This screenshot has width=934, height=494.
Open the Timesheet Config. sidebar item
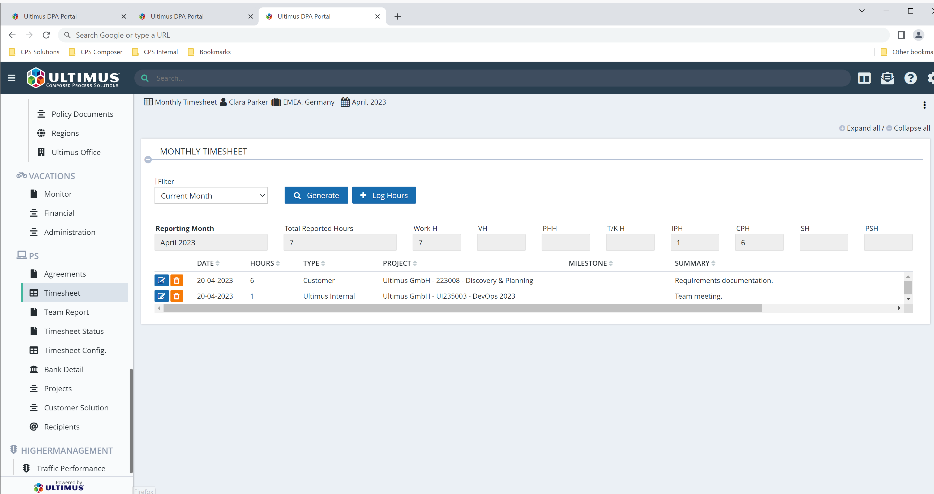[x=75, y=350]
